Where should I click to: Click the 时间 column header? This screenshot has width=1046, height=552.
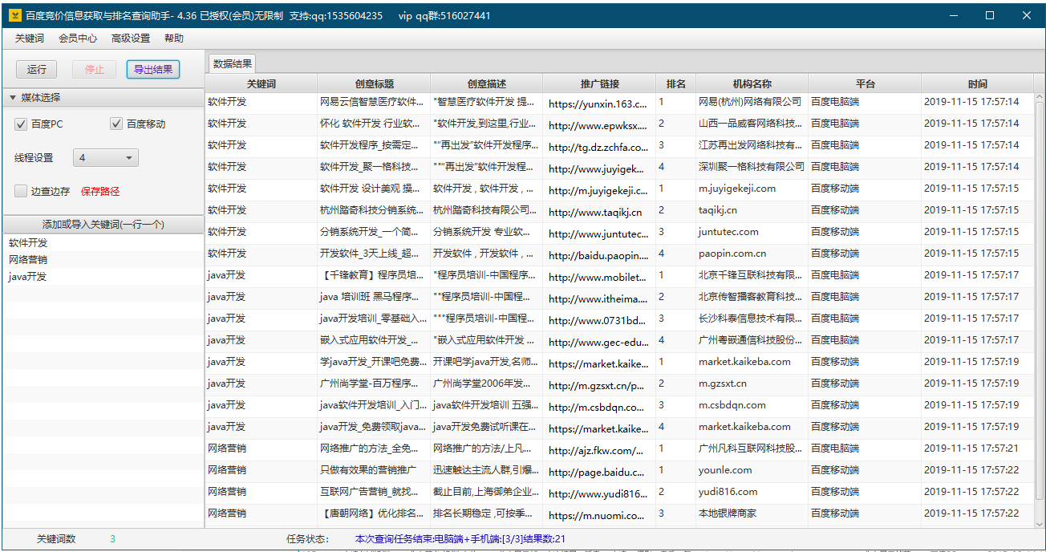[977, 84]
